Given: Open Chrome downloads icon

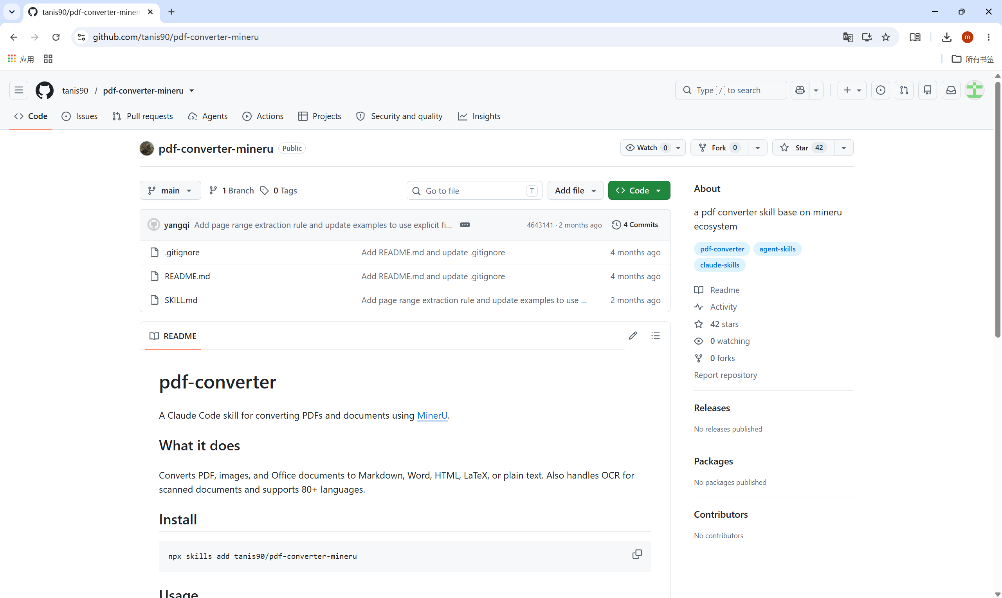Looking at the screenshot, I should coord(947,37).
